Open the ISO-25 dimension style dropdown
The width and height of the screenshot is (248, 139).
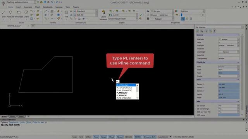pos(86,15)
